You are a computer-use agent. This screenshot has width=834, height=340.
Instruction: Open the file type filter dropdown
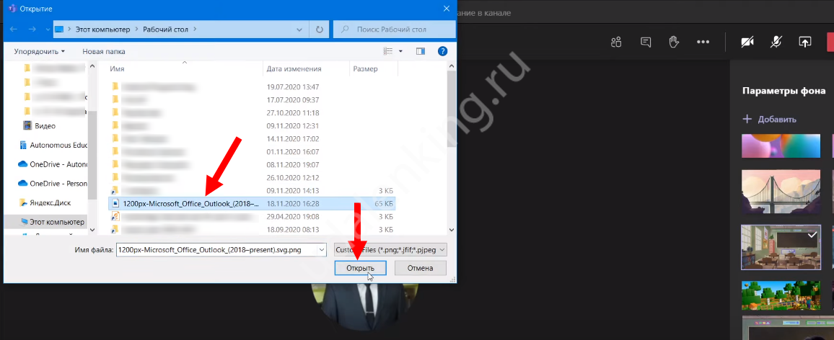click(x=390, y=249)
